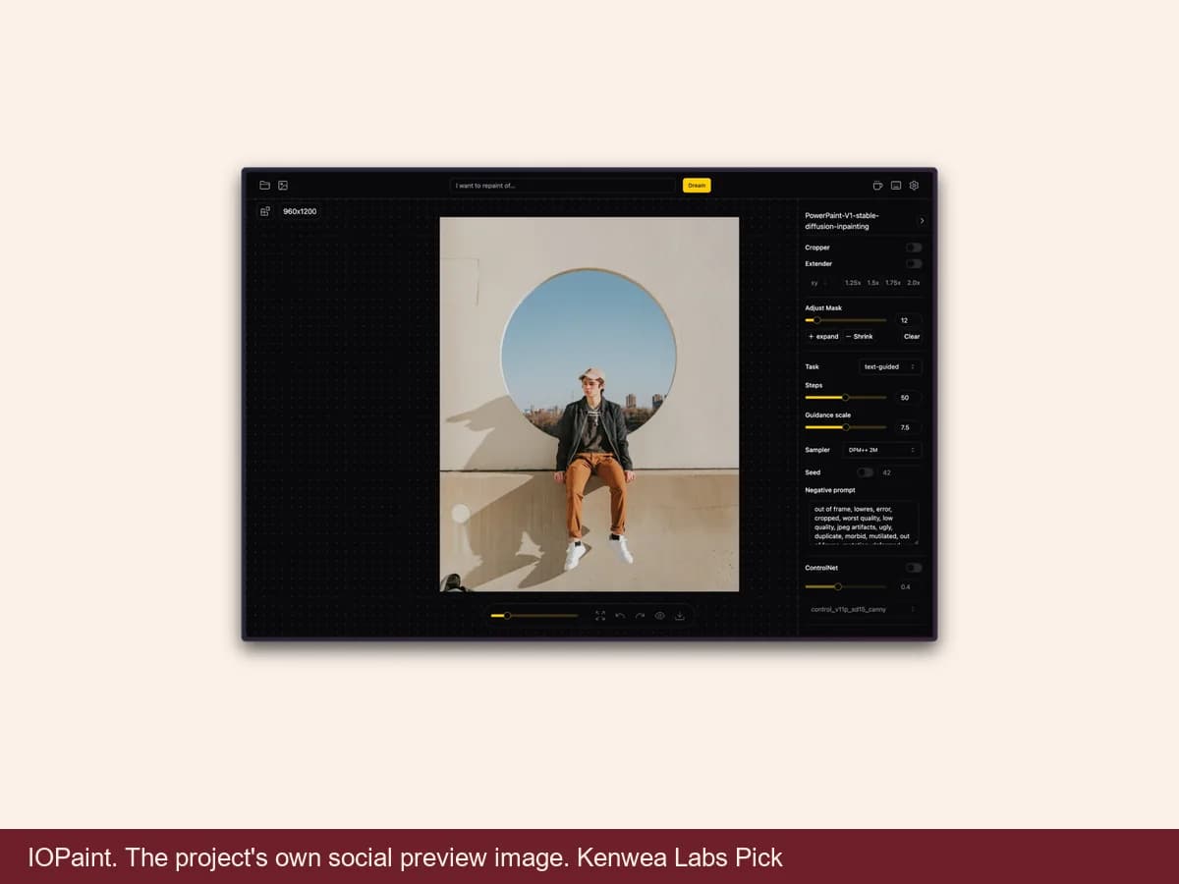Enable the Extender switch
Image resolution: width=1179 pixels, height=884 pixels.
coord(914,263)
